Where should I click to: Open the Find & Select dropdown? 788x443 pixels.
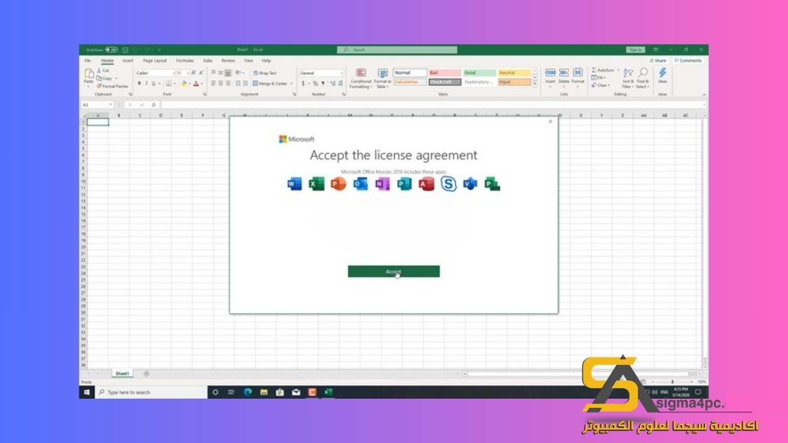pos(642,78)
